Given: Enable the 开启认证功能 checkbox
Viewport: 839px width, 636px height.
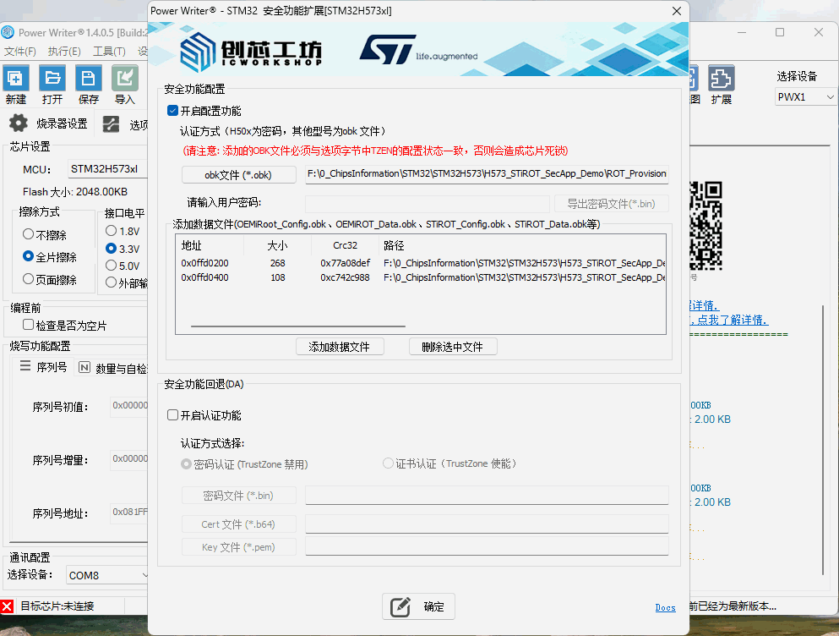Looking at the screenshot, I should pos(172,415).
